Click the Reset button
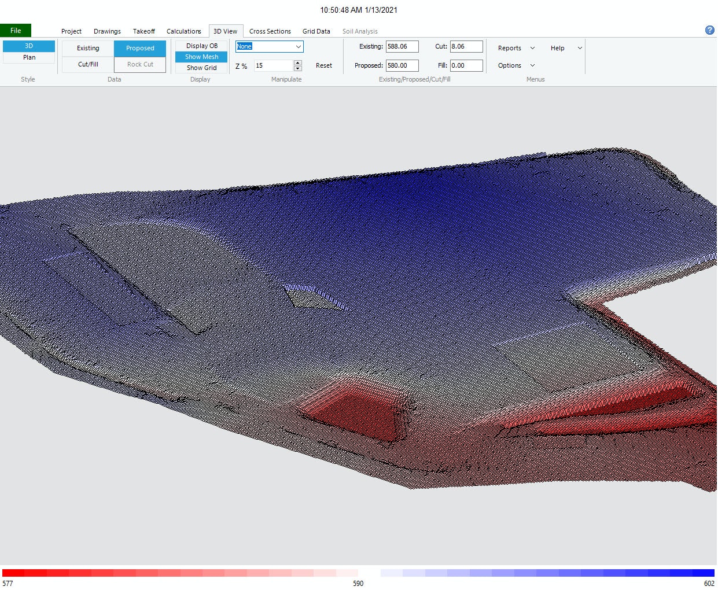This screenshot has width=718, height=590. pos(323,65)
